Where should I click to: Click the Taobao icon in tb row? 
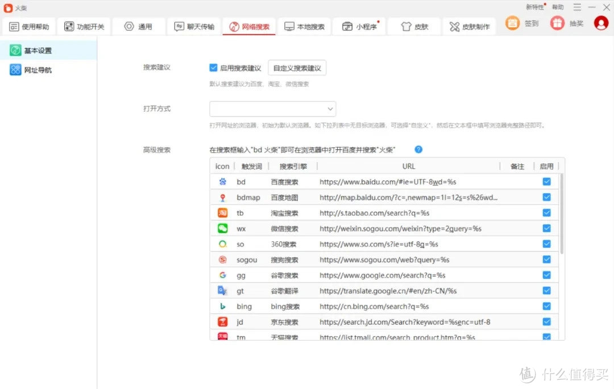tap(222, 213)
